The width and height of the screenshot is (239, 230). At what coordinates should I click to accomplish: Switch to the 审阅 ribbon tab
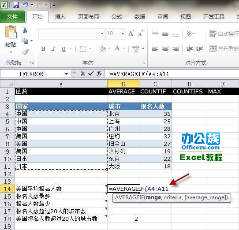coord(162,17)
